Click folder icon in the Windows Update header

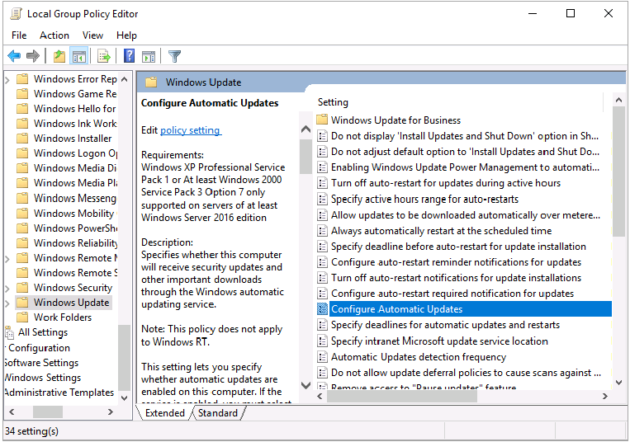151,82
